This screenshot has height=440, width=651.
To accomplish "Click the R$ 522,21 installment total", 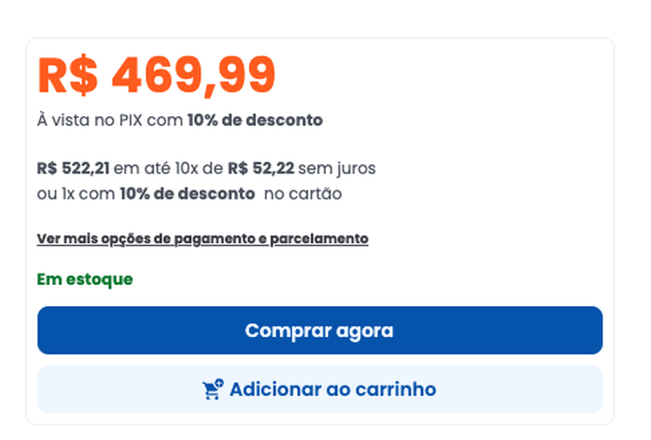I will (x=74, y=168).
